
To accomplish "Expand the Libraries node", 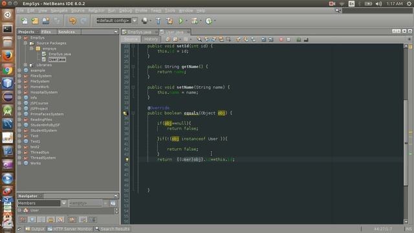I will click(25, 65).
